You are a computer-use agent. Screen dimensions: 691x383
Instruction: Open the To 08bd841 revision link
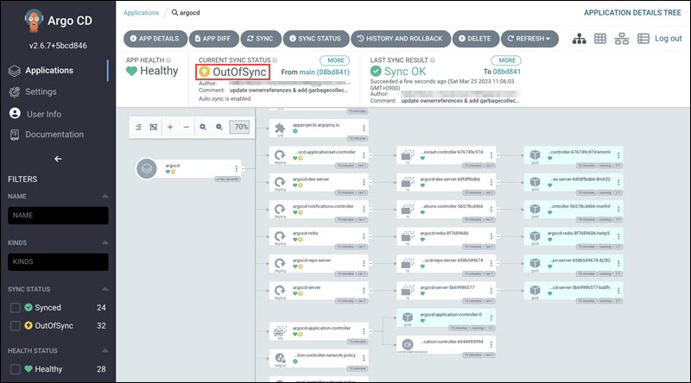coord(506,72)
